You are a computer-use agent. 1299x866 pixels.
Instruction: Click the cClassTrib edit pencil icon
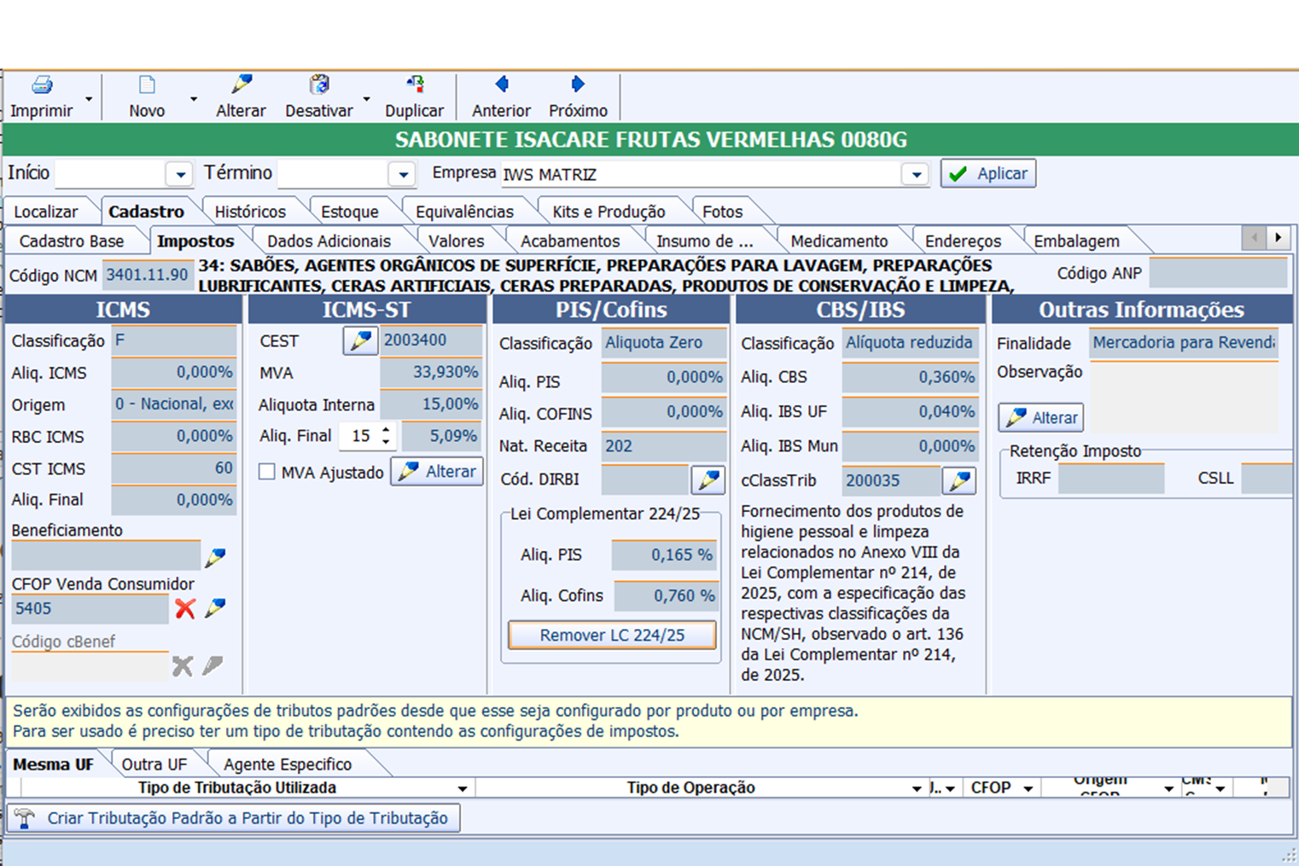[x=959, y=480]
